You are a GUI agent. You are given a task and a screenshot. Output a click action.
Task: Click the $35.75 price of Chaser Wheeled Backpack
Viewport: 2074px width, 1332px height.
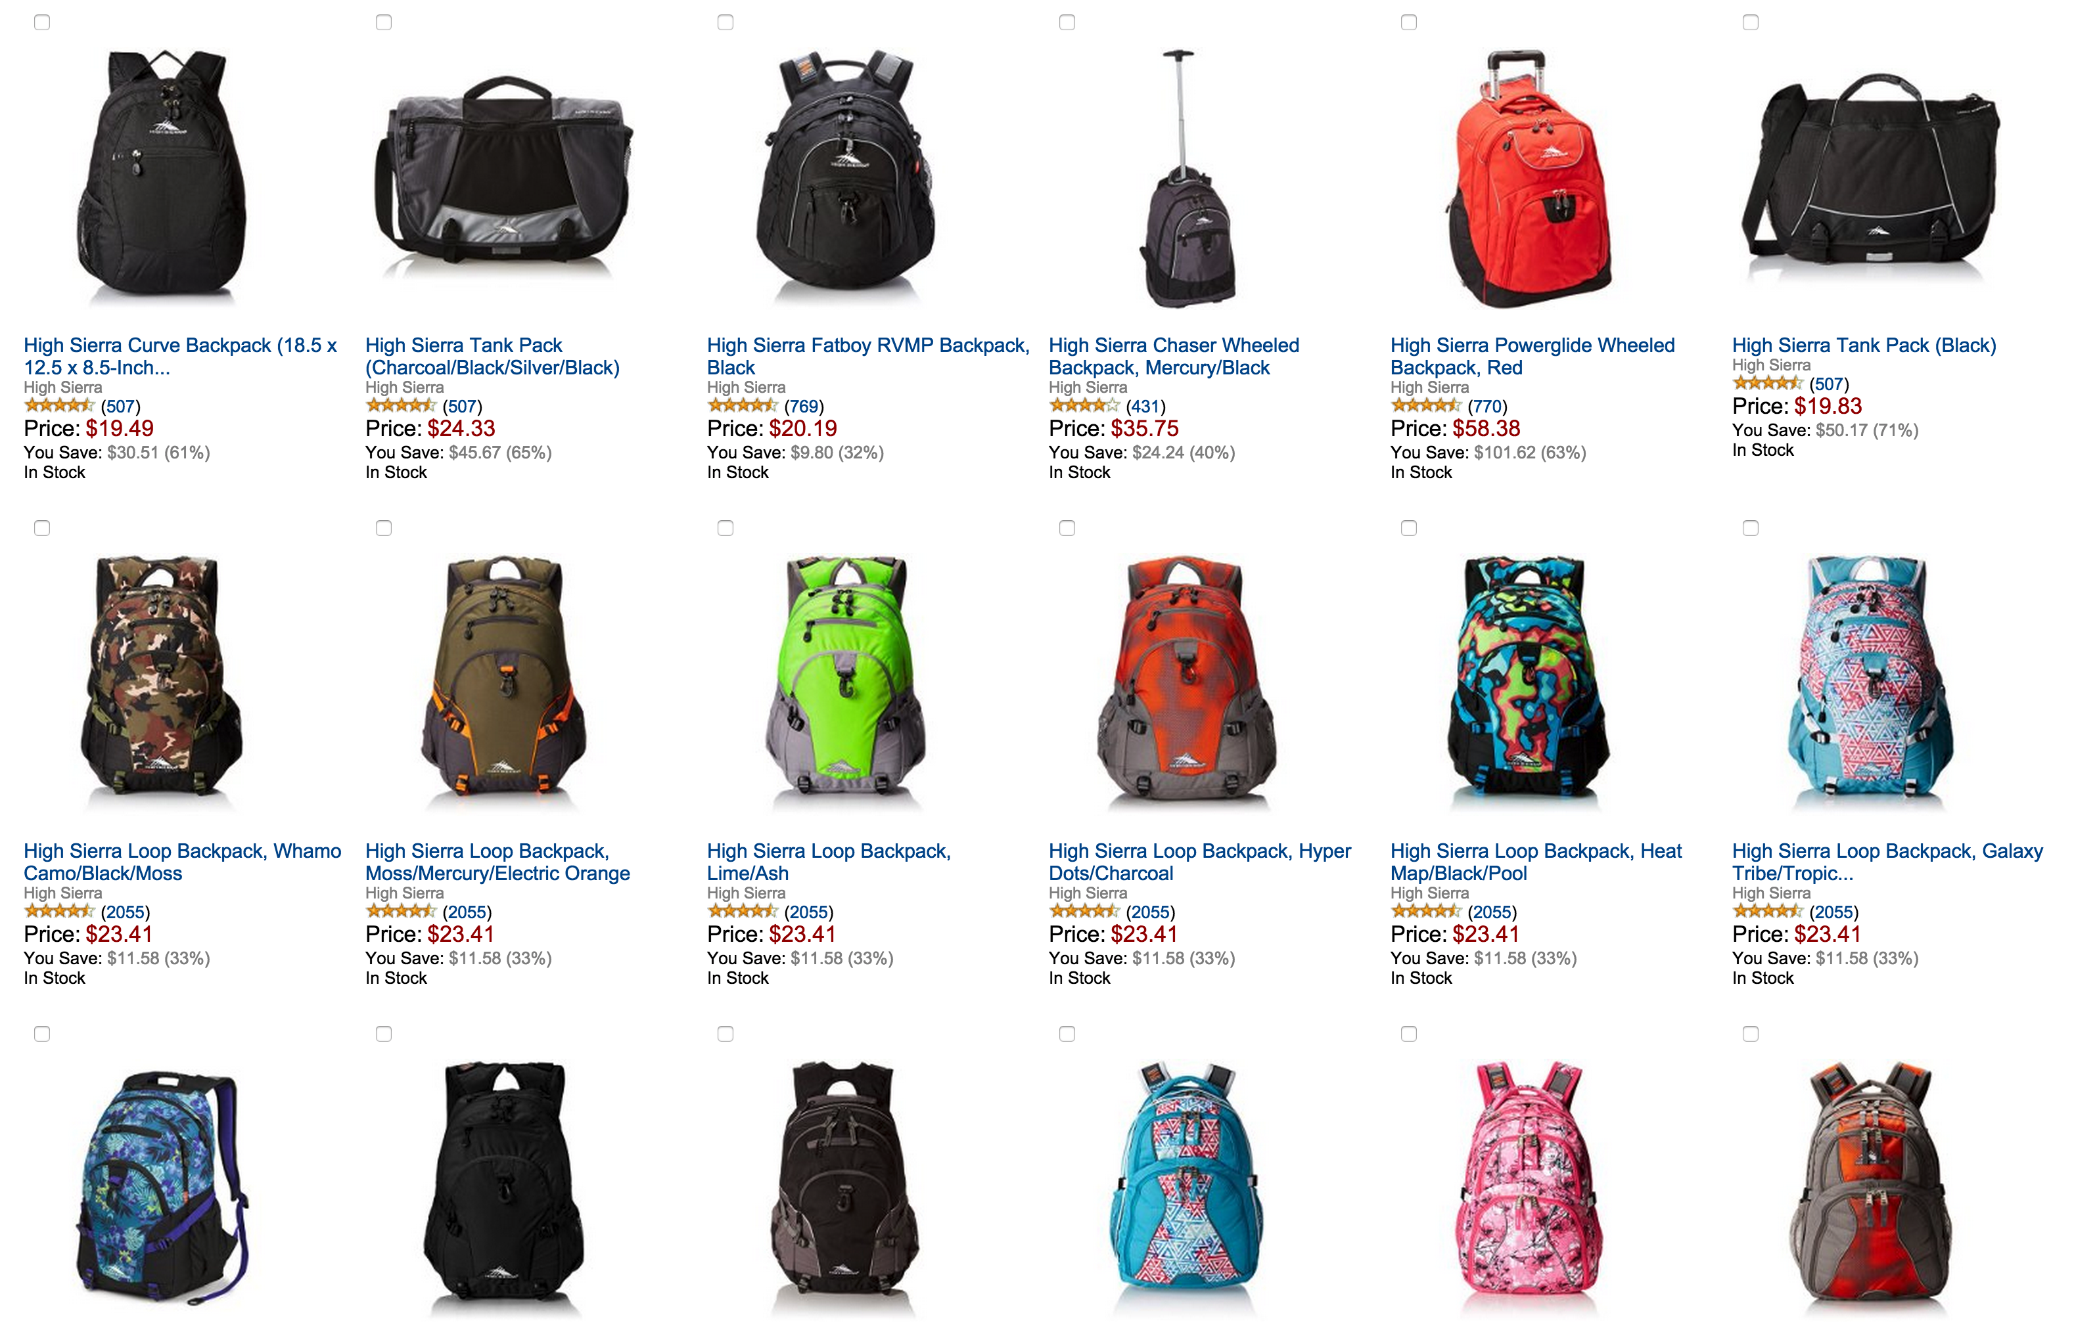(1145, 428)
